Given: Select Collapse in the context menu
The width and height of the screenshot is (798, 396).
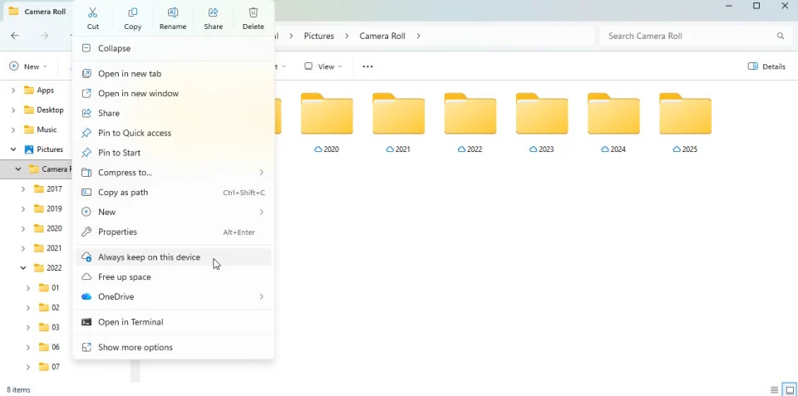Looking at the screenshot, I should (x=173, y=48).
